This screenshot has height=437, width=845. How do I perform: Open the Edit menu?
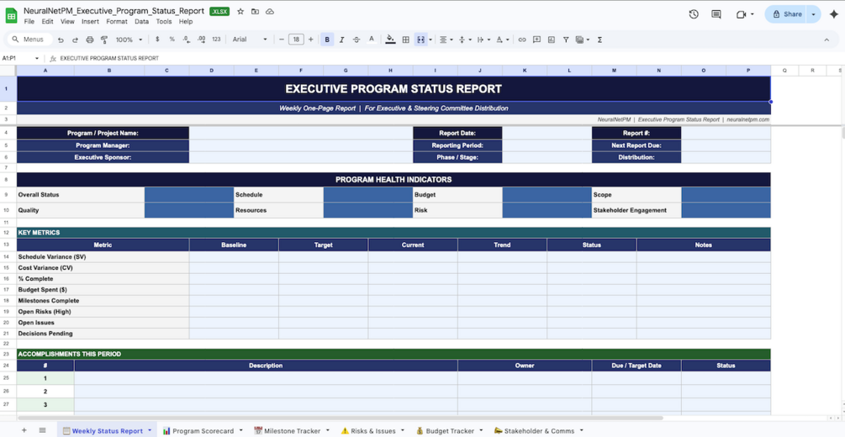tap(47, 22)
